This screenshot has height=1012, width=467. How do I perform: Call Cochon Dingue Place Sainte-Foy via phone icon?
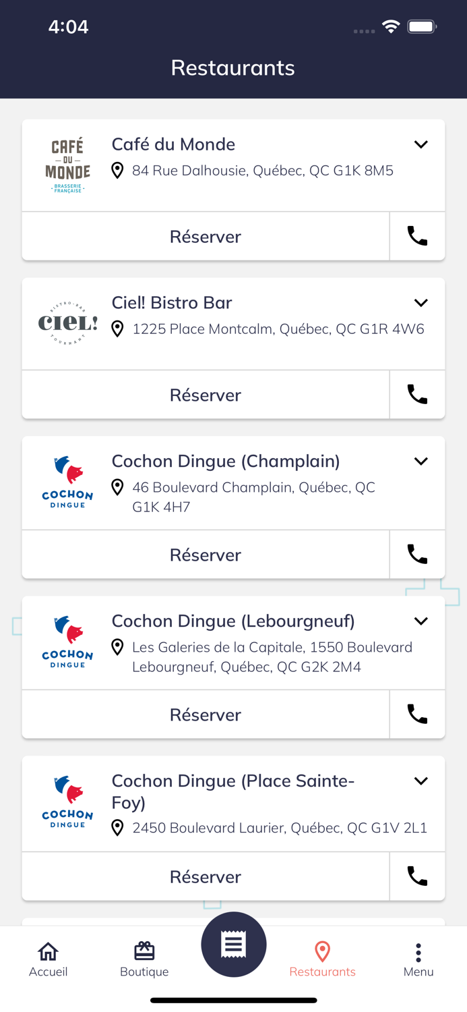coord(417,876)
